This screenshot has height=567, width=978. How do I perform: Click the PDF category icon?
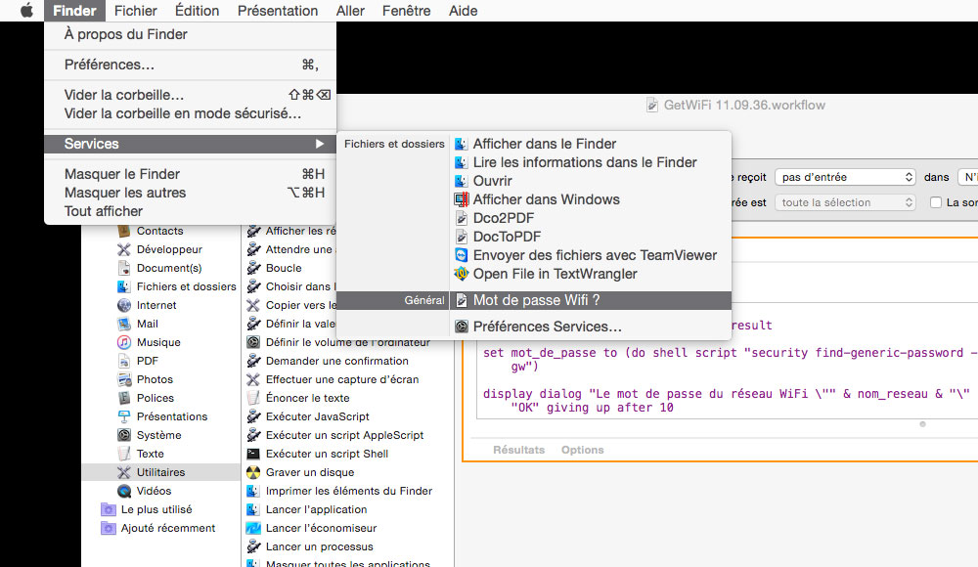(124, 361)
